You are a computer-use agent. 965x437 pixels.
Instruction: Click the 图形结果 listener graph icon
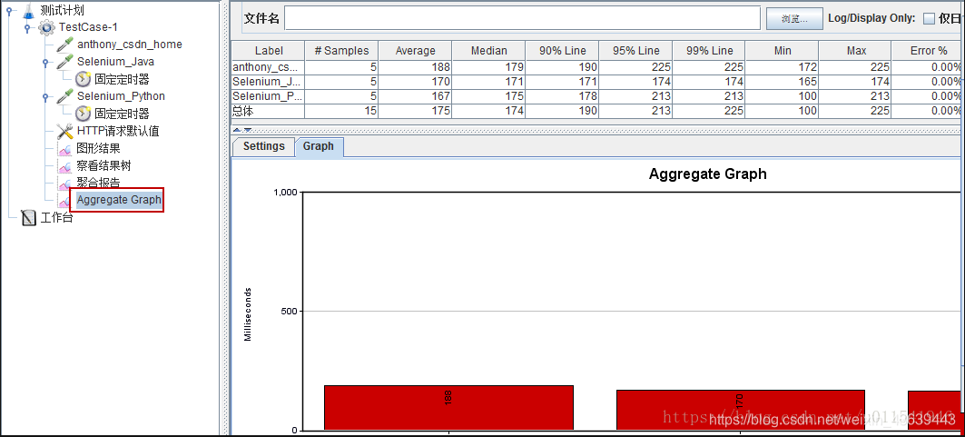coord(65,149)
